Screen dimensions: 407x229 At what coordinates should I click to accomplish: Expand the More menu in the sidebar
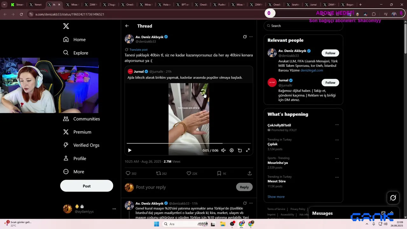pos(74,172)
